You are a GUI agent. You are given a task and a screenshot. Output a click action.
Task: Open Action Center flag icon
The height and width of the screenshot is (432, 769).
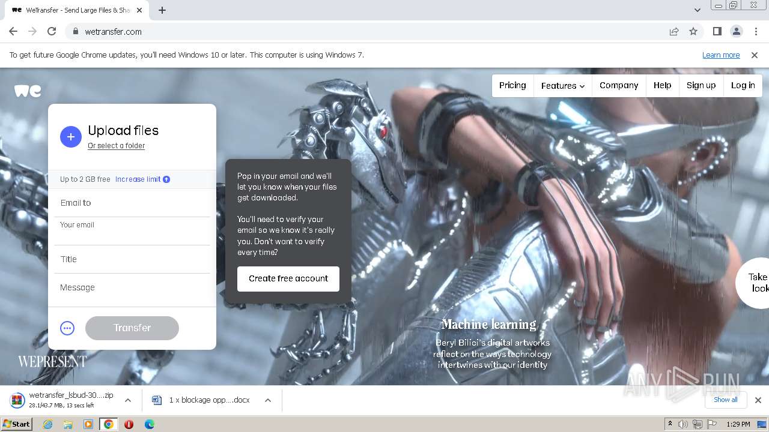coord(712,424)
